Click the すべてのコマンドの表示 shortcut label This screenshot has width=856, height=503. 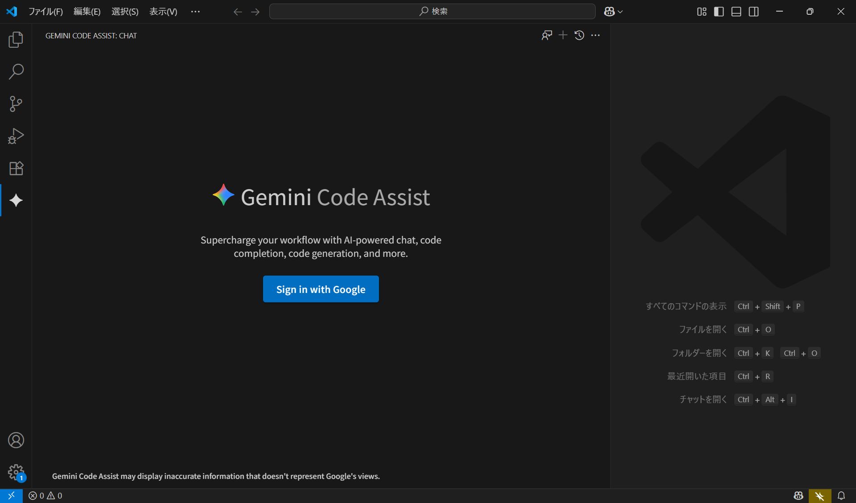click(686, 306)
